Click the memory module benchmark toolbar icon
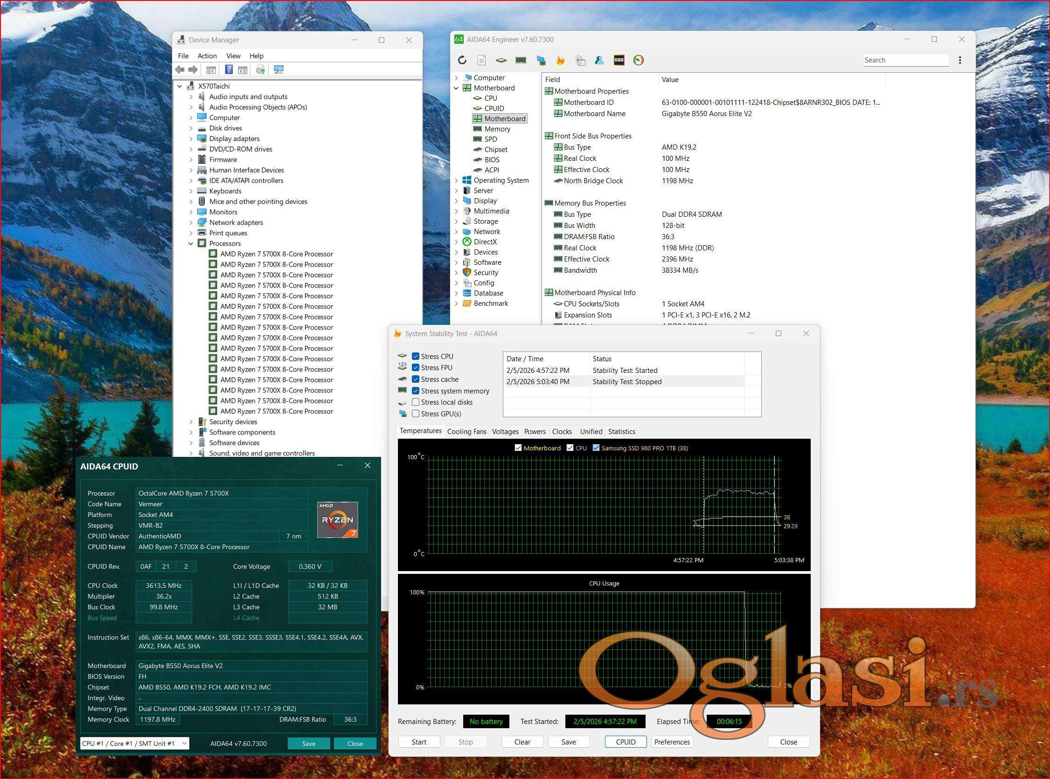The height and width of the screenshot is (779, 1050). (x=521, y=60)
